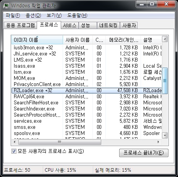
Task: Select the MOM.exe process row
Action: [x=87, y=78]
